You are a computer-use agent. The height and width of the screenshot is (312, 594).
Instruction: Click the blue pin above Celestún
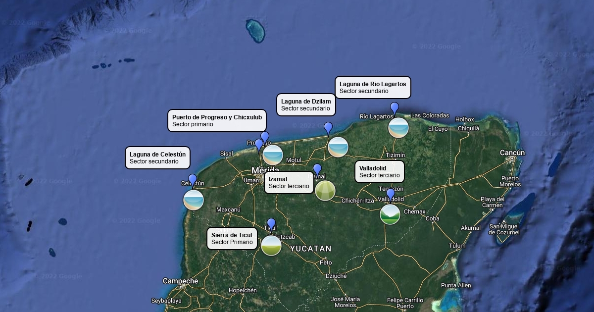click(x=193, y=180)
